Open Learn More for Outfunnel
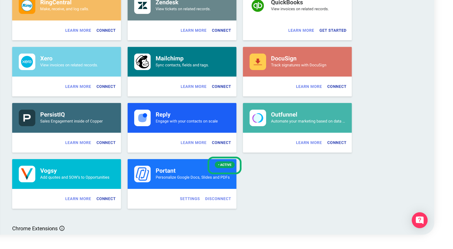The height and width of the screenshot is (249, 453). point(309,143)
